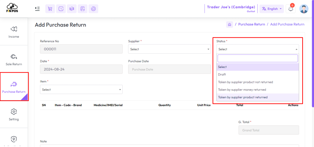314x147 pixels.
Task: Click the Purchase Return breadcrumb link
Action: click(x=251, y=24)
